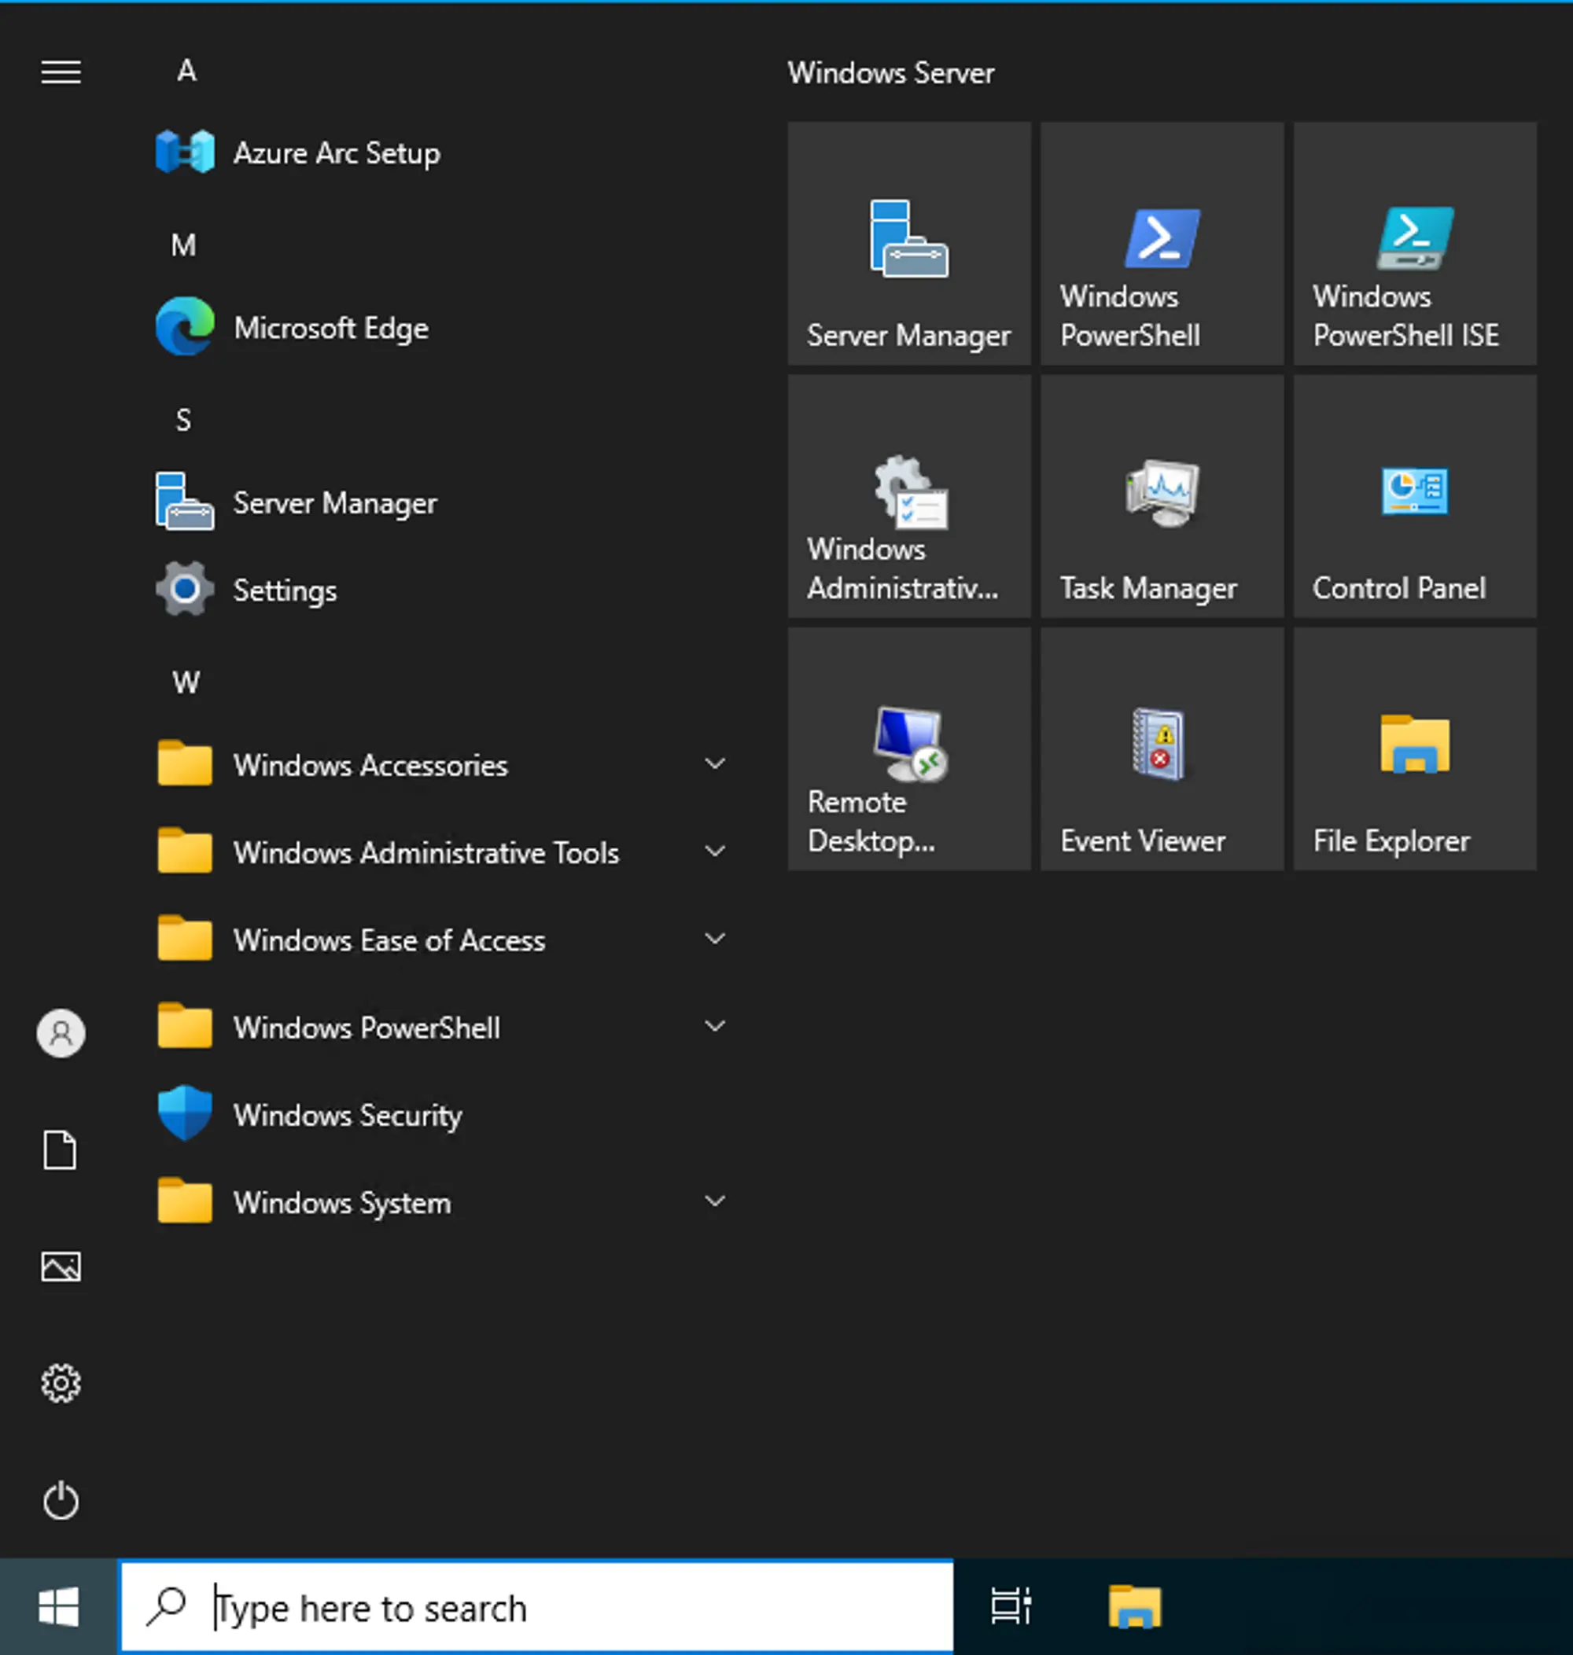Launch Azure Arc Setup
Viewport: 1573px width, 1655px height.
[x=337, y=153]
